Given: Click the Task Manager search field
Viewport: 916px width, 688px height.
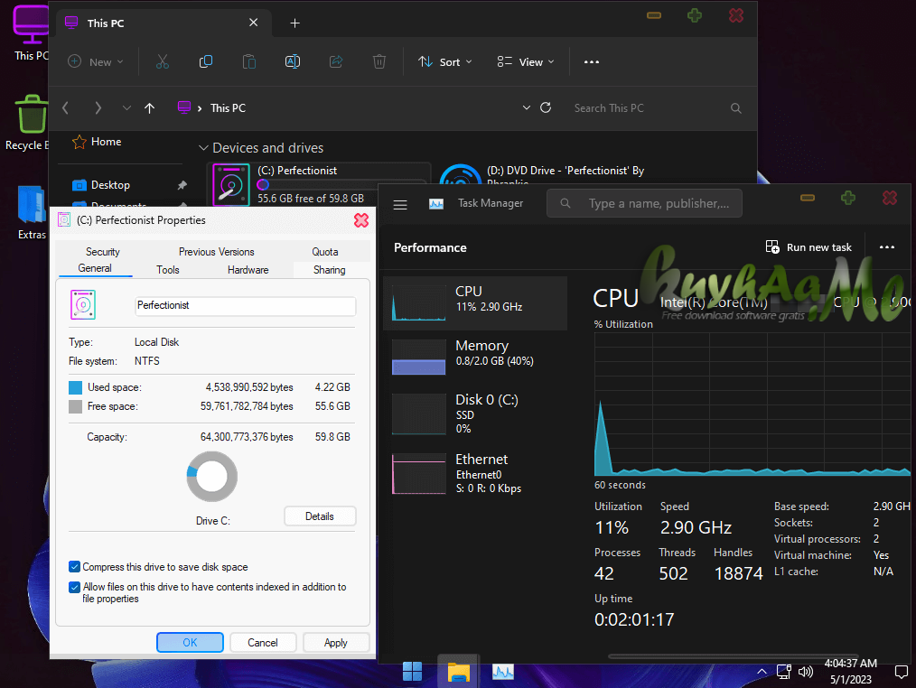Looking at the screenshot, I should pyautogui.click(x=644, y=203).
